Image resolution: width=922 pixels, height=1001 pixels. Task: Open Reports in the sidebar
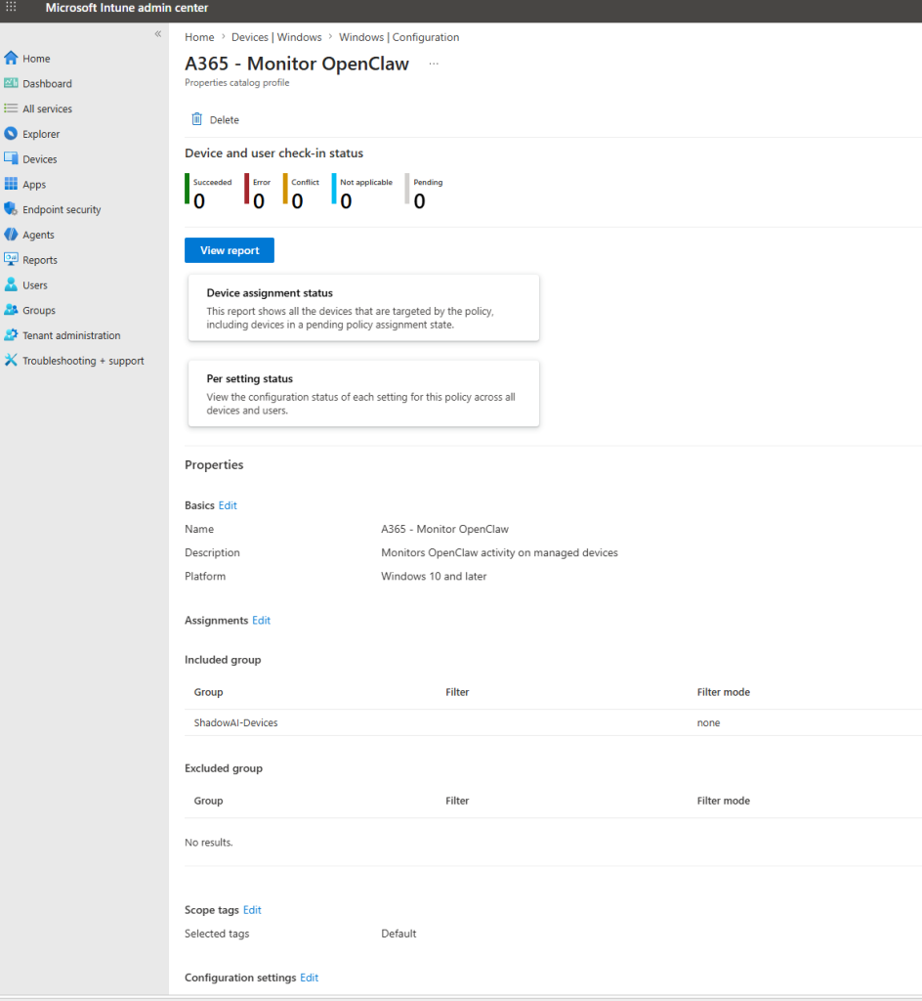(39, 260)
